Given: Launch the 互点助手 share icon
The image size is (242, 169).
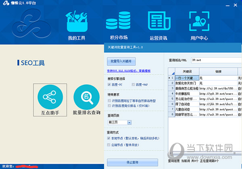Looking at the screenshot, I should [50, 97].
